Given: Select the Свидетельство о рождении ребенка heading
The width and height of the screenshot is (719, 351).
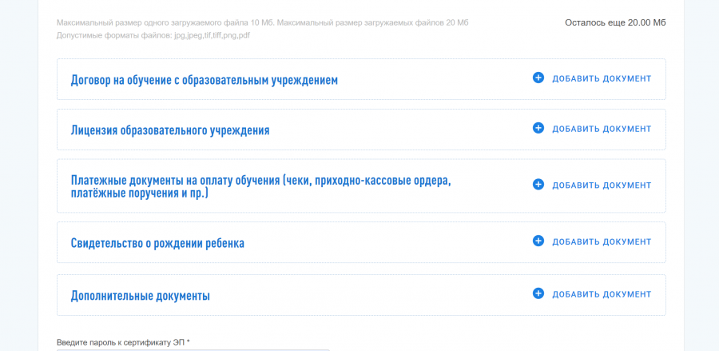Looking at the screenshot, I should click(157, 243).
